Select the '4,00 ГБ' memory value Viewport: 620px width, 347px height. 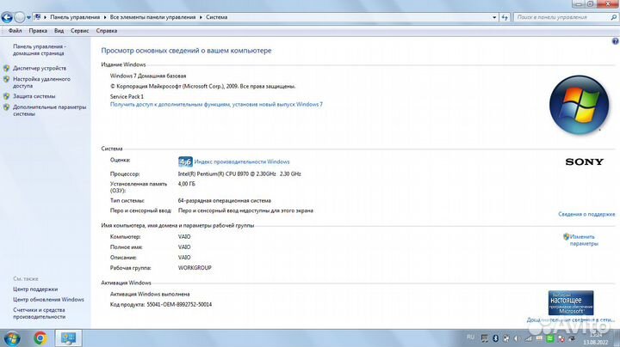click(x=187, y=184)
